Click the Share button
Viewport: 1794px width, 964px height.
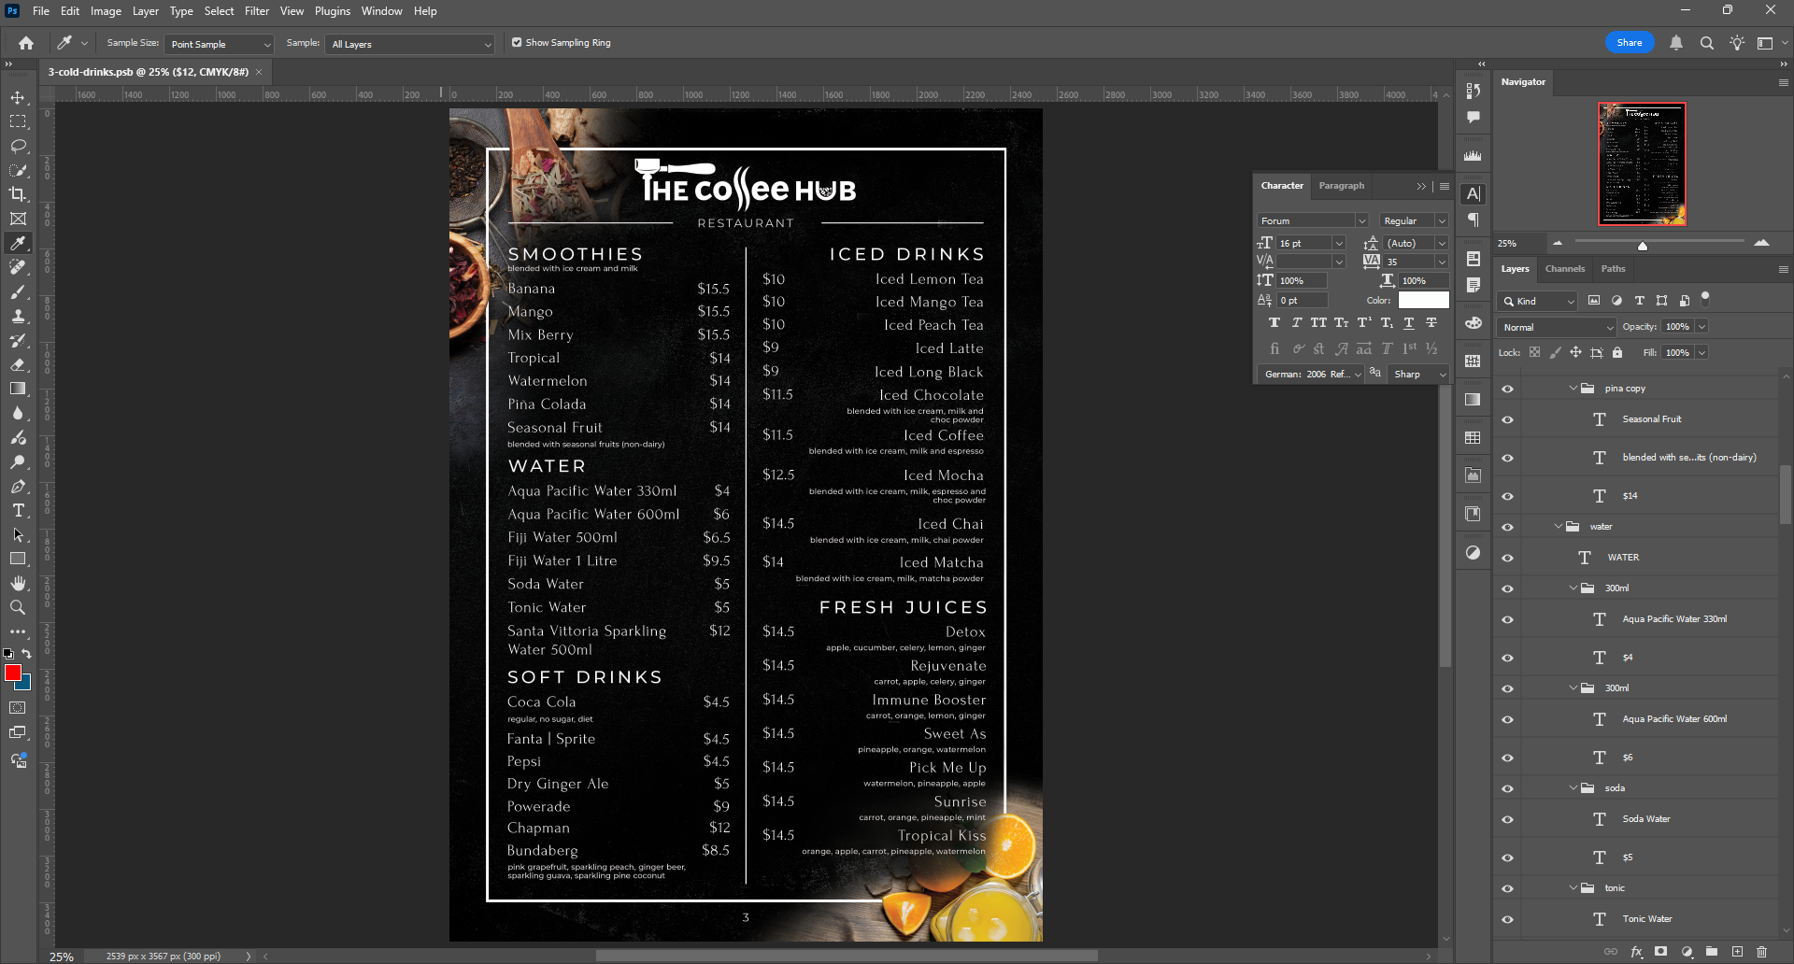1629,43
